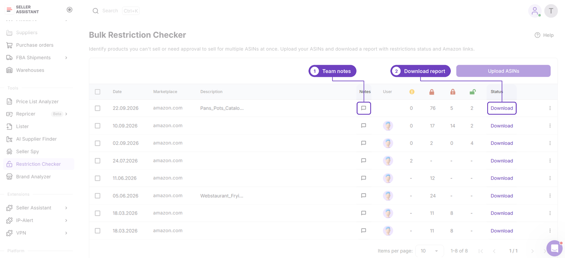Select the 10.09.2026 row checkbox

click(98, 126)
